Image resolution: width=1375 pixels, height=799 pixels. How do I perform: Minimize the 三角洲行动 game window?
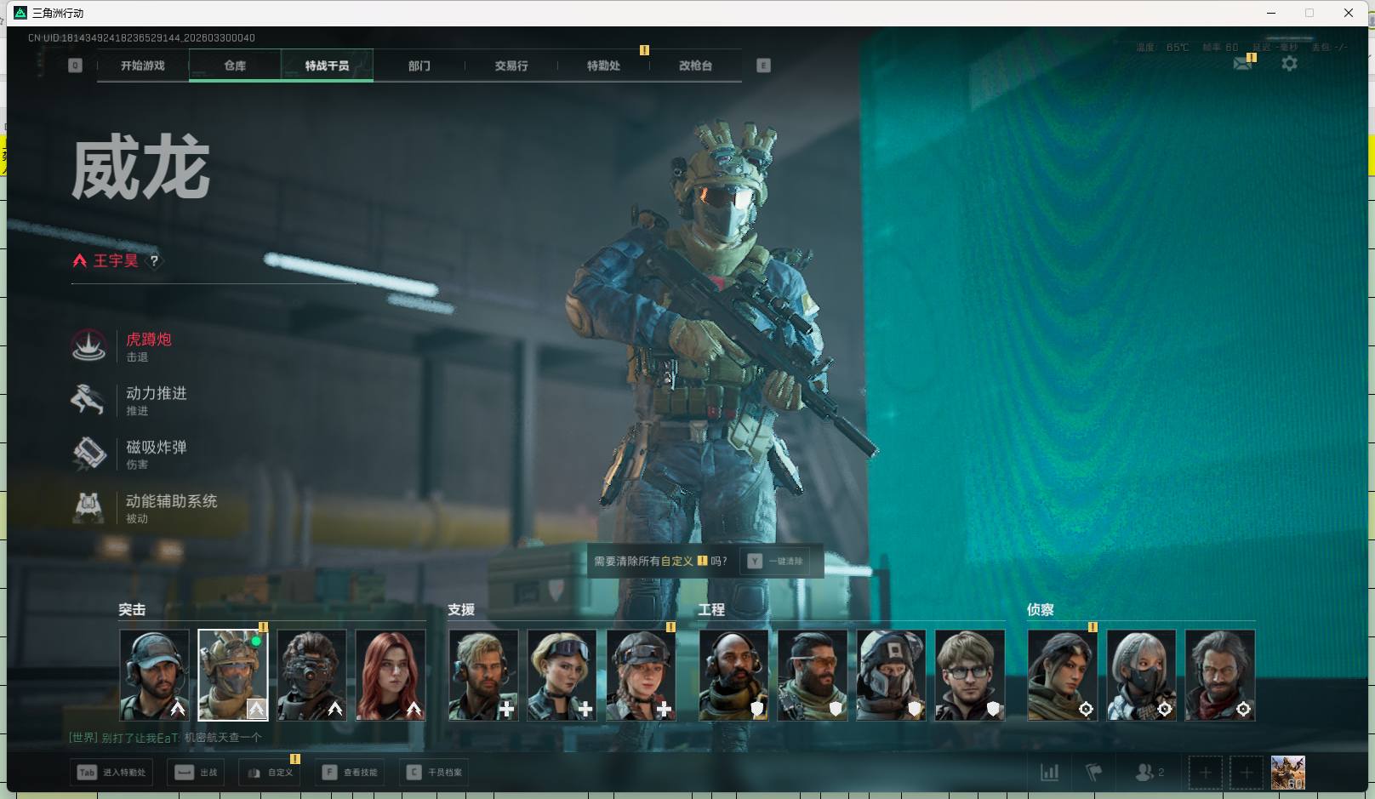click(x=1271, y=13)
